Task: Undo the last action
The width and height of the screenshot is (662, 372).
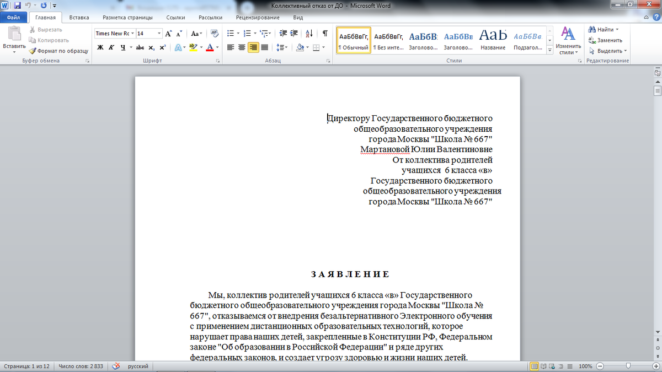Action: click(x=28, y=5)
